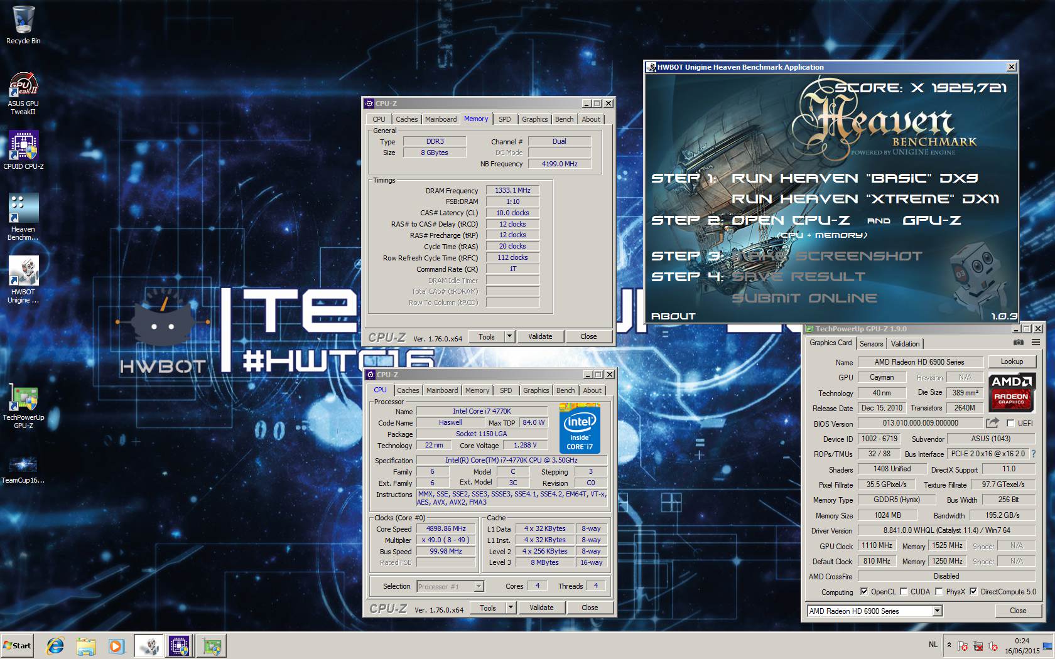1055x659 pixels.
Task: Switch to CPU-Z taskbar item
Action: tap(179, 646)
